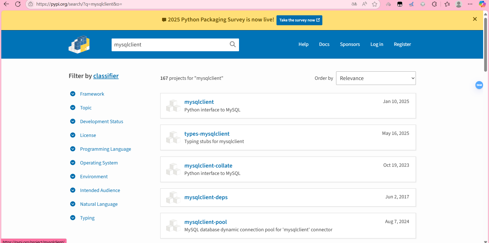Open Docs in the PyPI header
The width and height of the screenshot is (489, 243).
[x=324, y=44]
